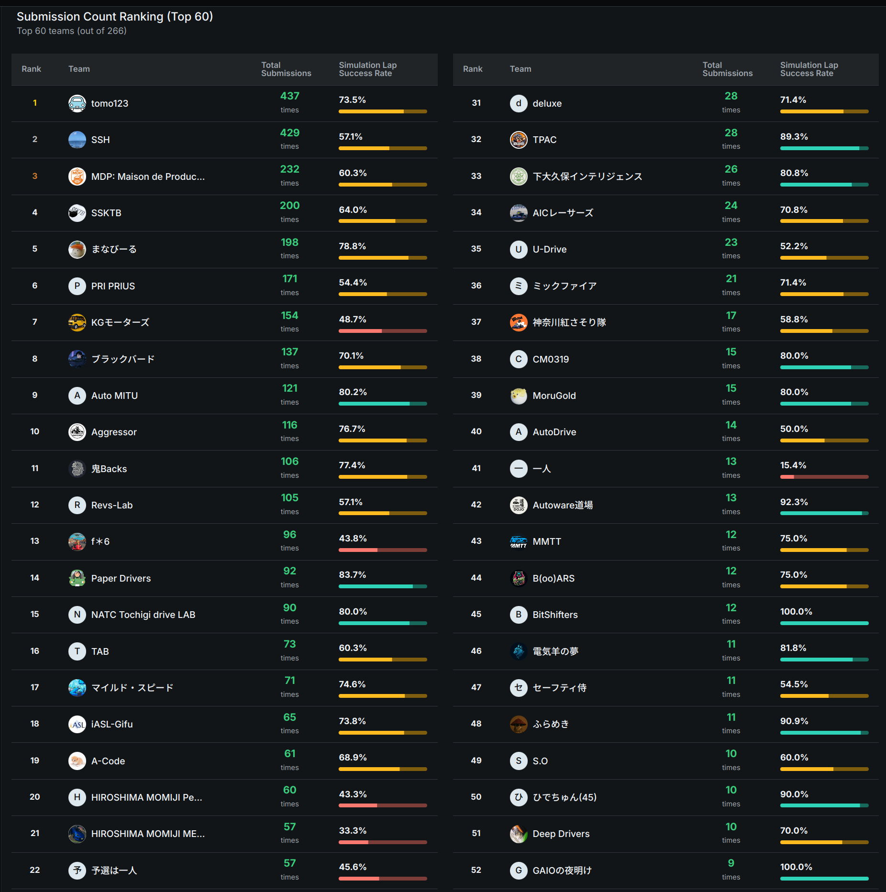Click the Autoware道場 dojo avatar
The image size is (886, 892).
tap(519, 505)
